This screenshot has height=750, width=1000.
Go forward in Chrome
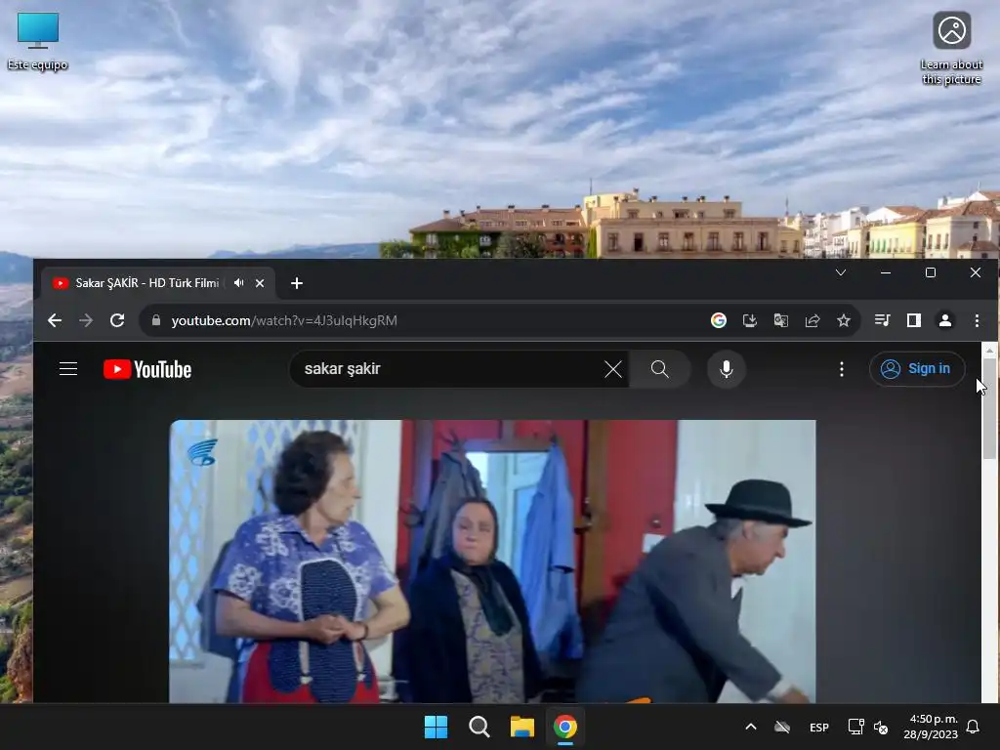click(x=86, y=320)
